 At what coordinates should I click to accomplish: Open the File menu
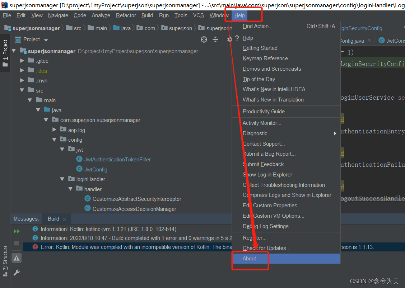(x=7, y=15)
